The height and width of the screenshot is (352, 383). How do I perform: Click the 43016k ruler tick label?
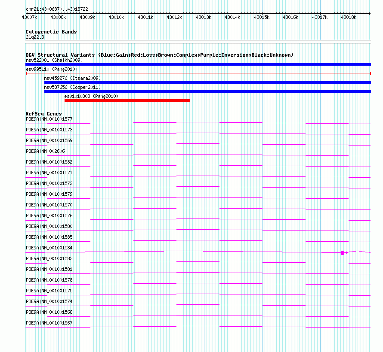tap(290, 17)
